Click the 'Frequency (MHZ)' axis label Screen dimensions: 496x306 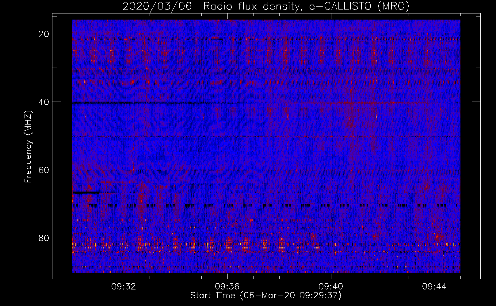(x=28, y=147)
